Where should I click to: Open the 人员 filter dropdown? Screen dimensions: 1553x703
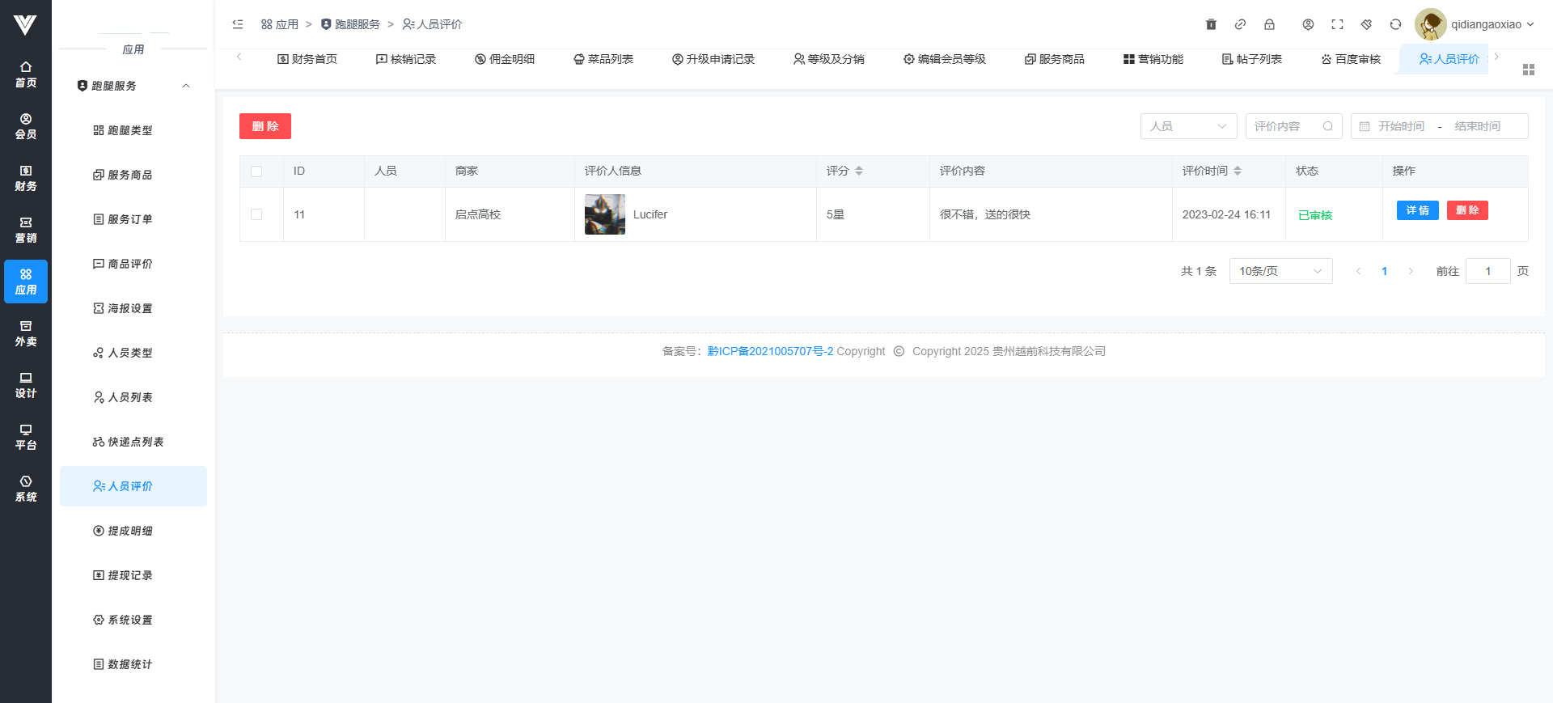coord(1188,126)
